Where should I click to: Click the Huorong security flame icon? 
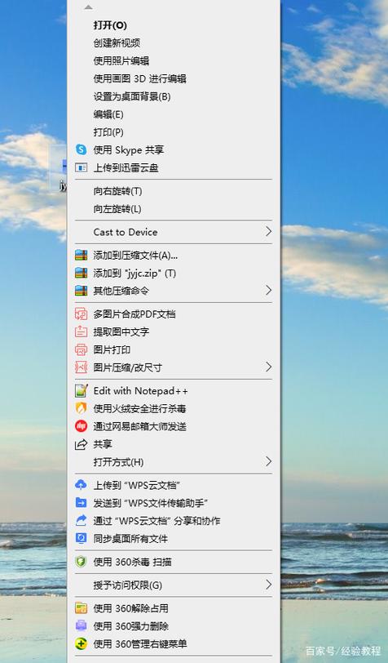[81, 408]
